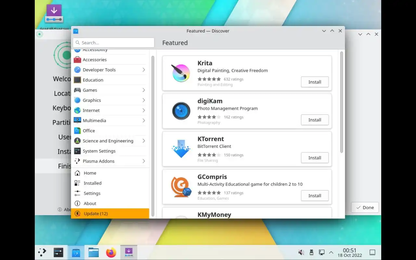Select the Games gamepad icon
The image size is (416, 260).
click(77, 90)
